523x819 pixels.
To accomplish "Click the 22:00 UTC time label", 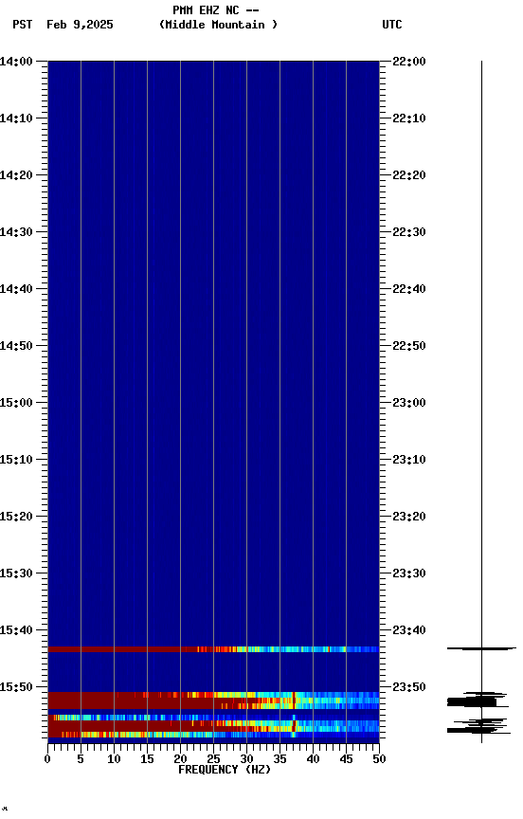I will [x=409, y=62].
